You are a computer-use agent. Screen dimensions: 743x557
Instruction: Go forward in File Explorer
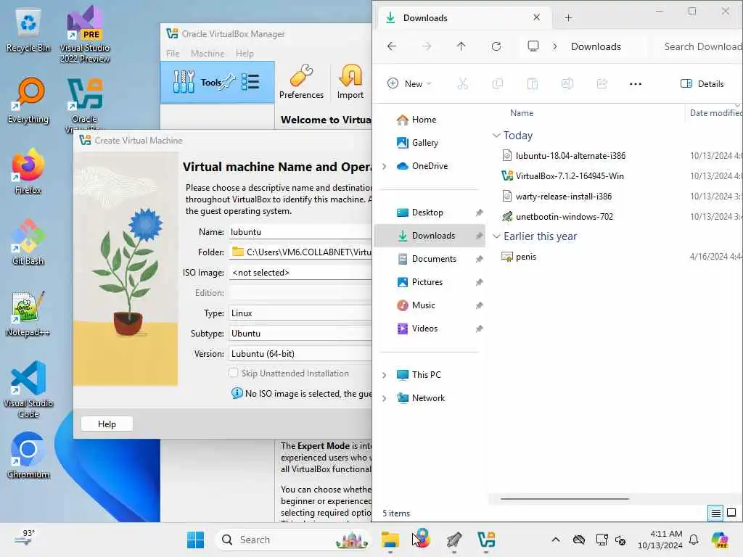pyautogui.click(x=427, y=46)
